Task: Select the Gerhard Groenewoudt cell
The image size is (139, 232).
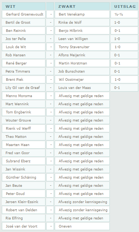Action: click(x=24, y=14)
